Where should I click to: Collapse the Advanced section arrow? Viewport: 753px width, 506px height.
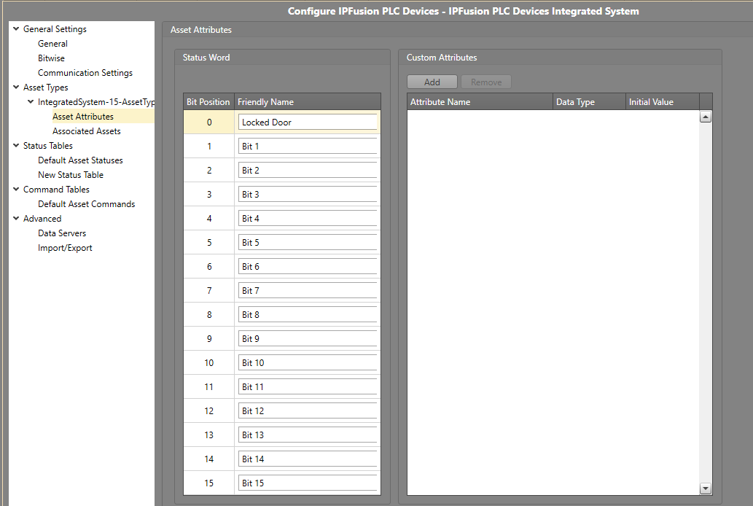coord(16,219)
